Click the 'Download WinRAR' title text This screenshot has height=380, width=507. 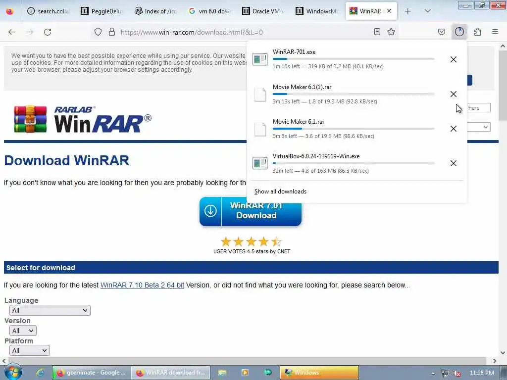[x=67, y=161]
